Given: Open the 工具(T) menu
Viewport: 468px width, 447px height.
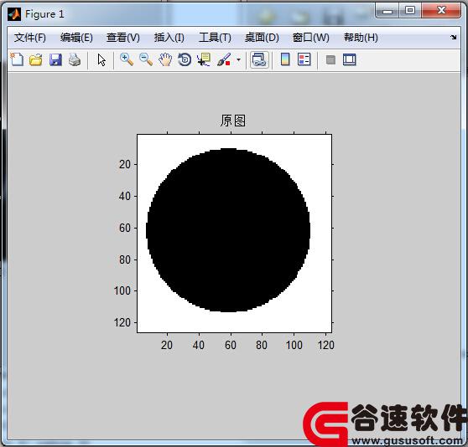Looking at the screenshot, I should tap(215, 38).
